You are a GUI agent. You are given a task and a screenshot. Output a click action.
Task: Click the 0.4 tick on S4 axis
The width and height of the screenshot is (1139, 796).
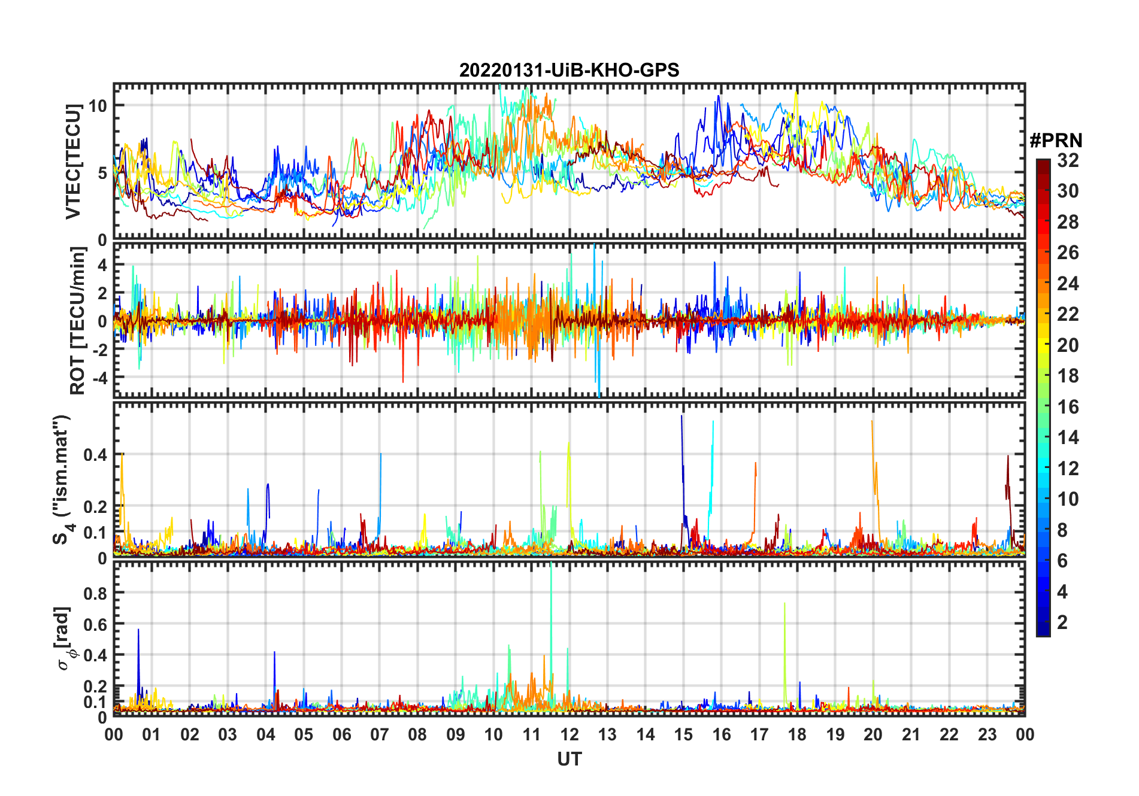tap(96, 455)
